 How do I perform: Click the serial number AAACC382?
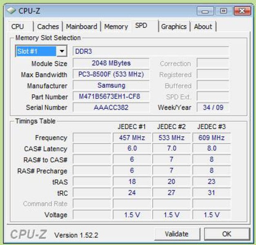111,107
